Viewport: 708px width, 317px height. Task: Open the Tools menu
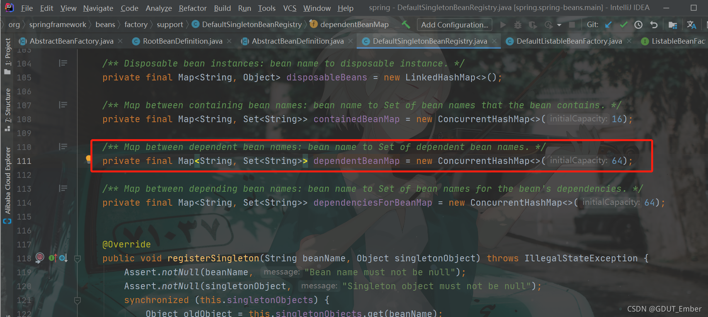click(267, 8)
